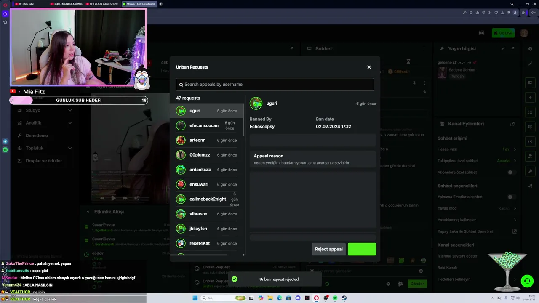Expand the Analitik sidebar section

pos(45,123)
